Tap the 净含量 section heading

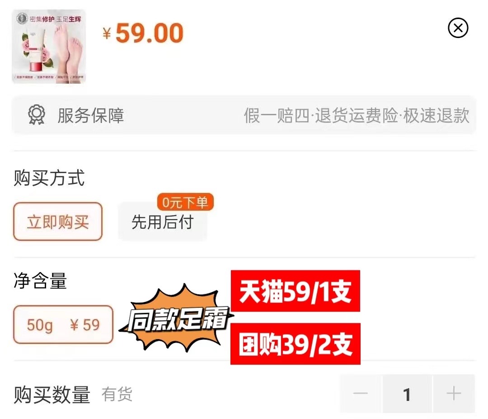(x=41, y=281)
